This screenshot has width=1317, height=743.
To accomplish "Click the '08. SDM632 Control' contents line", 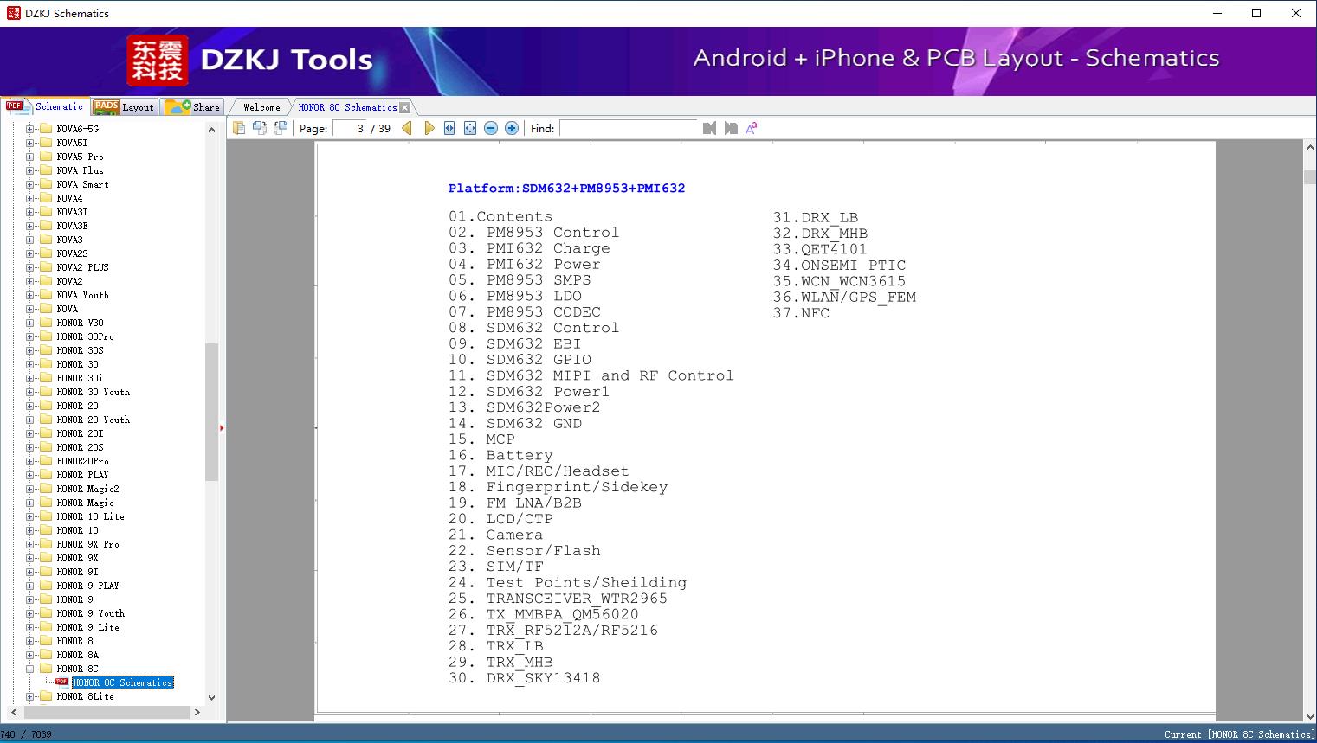I will coord(533,328).
